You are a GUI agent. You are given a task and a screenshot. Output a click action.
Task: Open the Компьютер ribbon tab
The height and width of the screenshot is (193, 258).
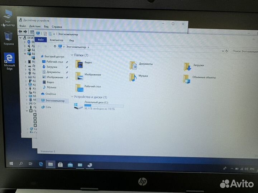pyautogui.click(x=57, y=40)
